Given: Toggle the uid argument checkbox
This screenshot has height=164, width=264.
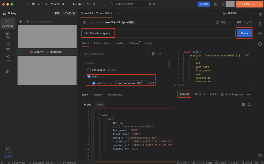Looking at the screenshot, I should tap(94, 83).
